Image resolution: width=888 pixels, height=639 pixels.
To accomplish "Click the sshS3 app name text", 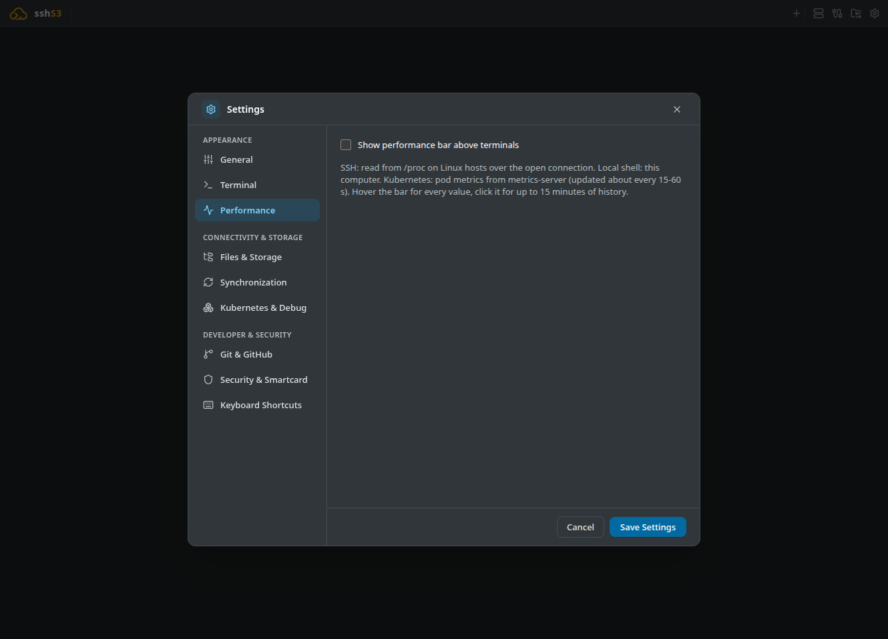I will (x=48, y=13).
